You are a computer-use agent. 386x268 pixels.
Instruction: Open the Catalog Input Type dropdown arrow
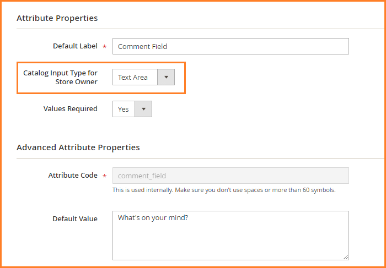click(166, 78)
